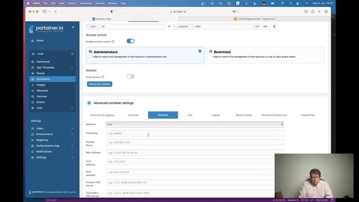Screen dimensions: 359x202
Task: Expand the sidebar Settings chevron
Action: 72,157
